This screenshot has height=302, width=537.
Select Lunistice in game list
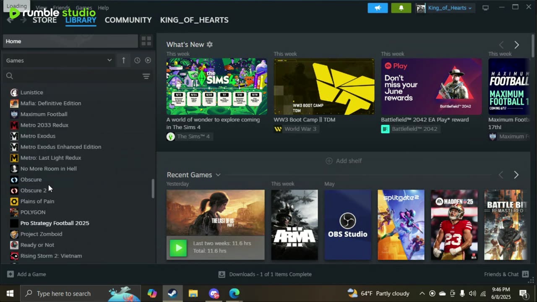click(x=31, y=92)
